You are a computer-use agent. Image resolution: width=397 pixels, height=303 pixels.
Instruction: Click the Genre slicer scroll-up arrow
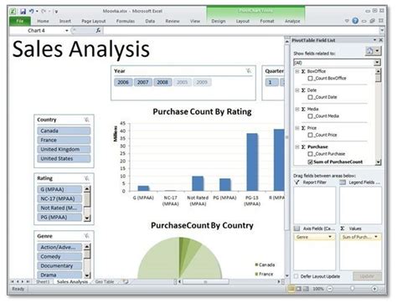point(87,247)
